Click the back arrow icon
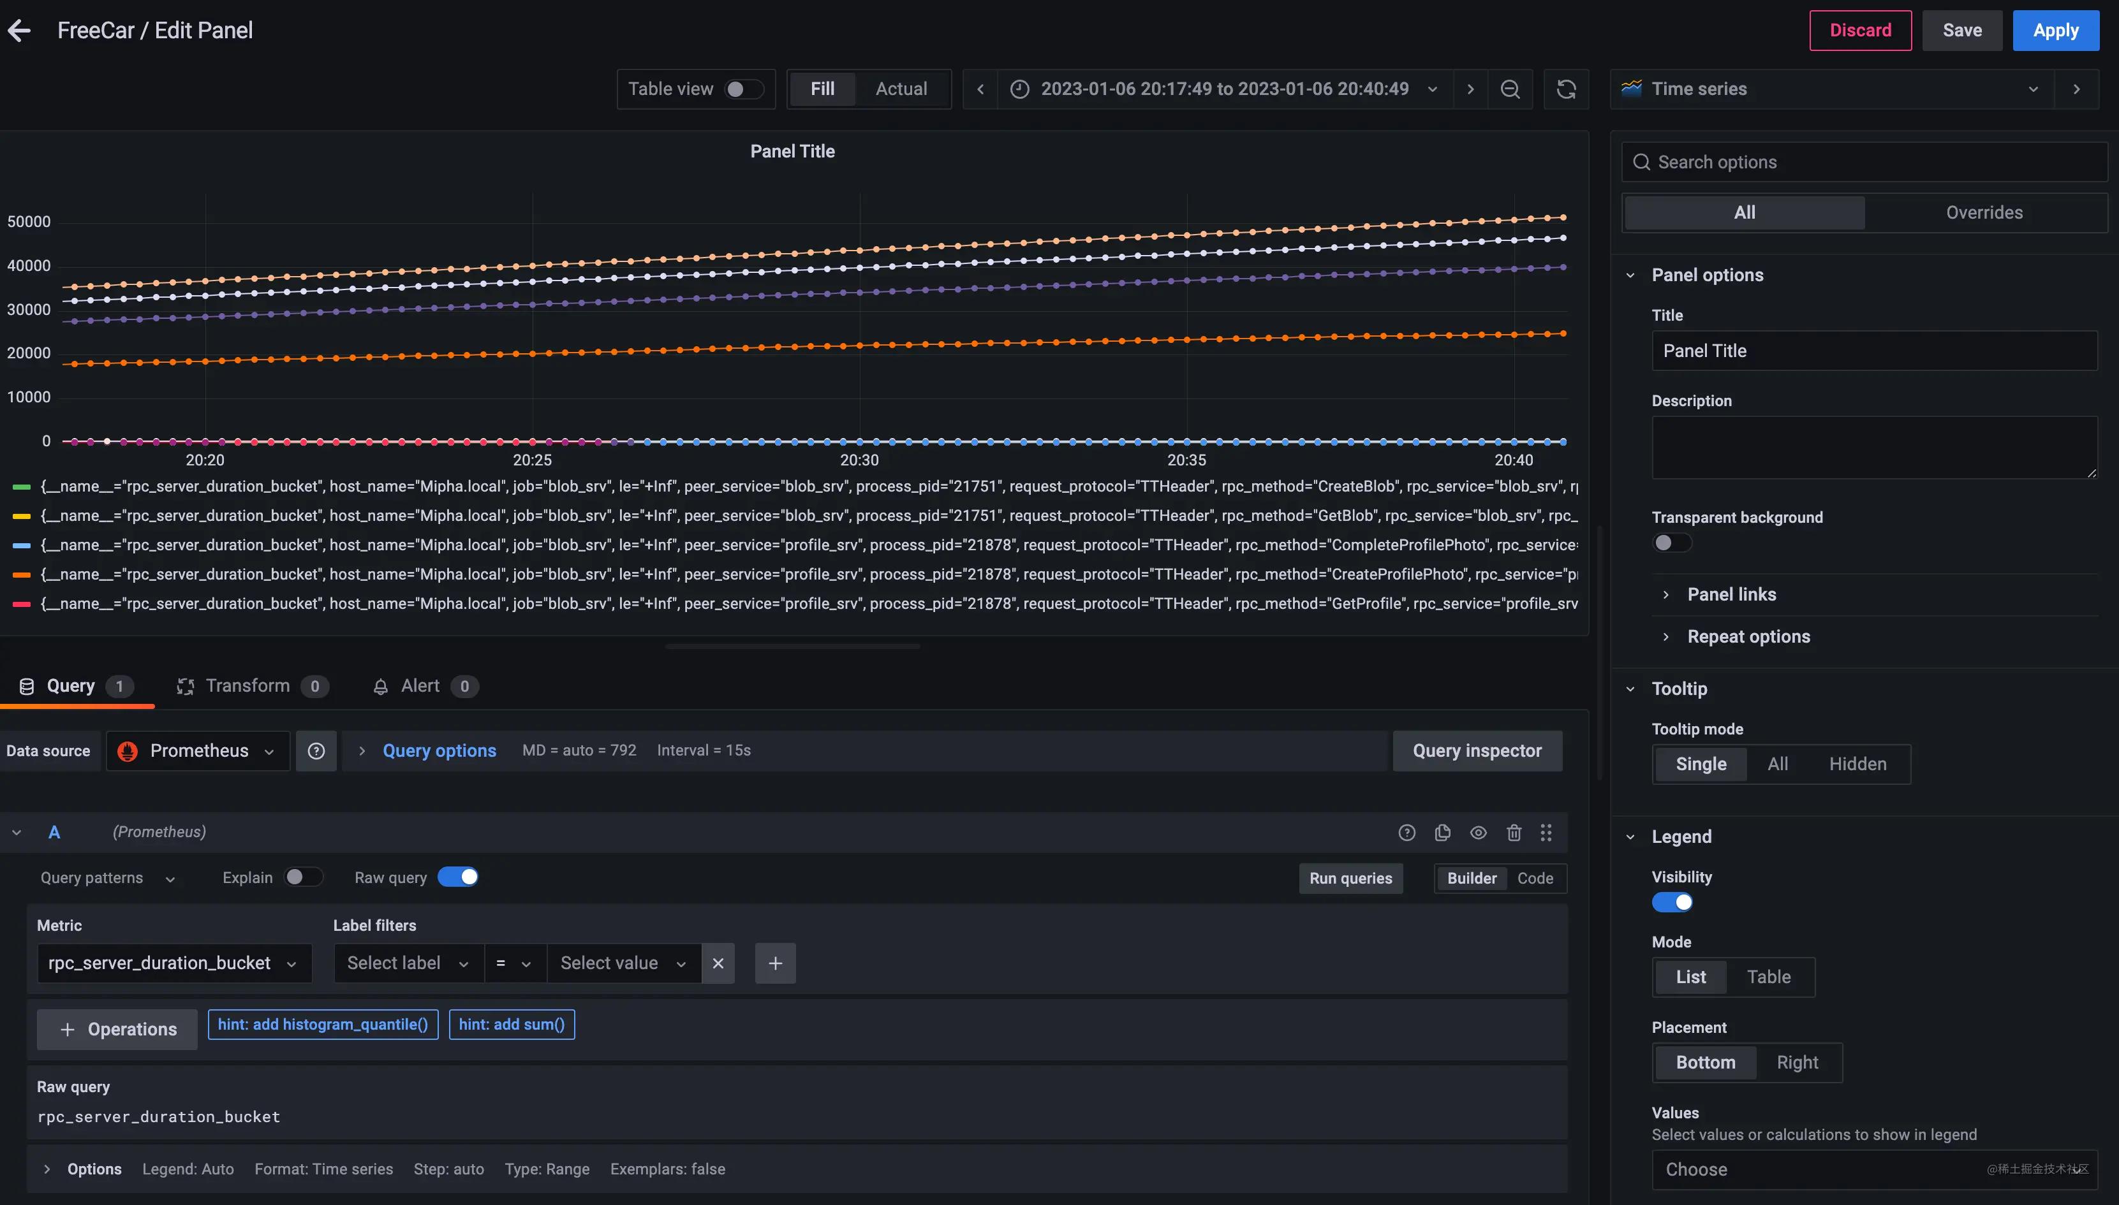The height and width of the screenshot is (1205, 2119). pos(19,31)
